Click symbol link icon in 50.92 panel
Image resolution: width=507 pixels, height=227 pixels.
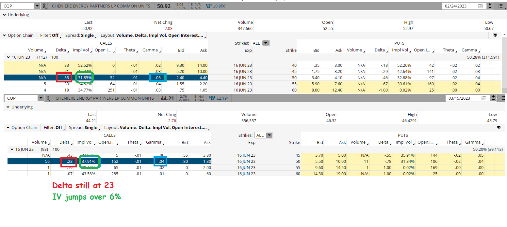point(45,6)
